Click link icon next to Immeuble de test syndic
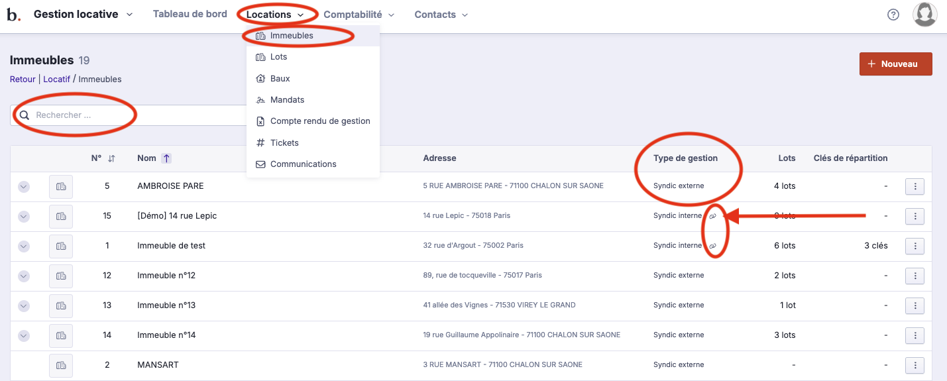 coord(713,246)
